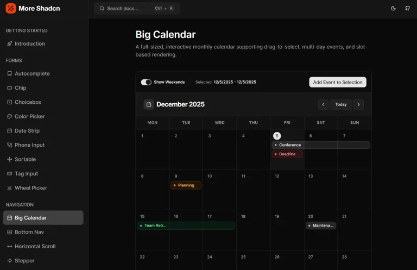Click the Big Calendar sidebar icon
The width and height of the screenshot is (417, 270).
[x=10, y=218]
